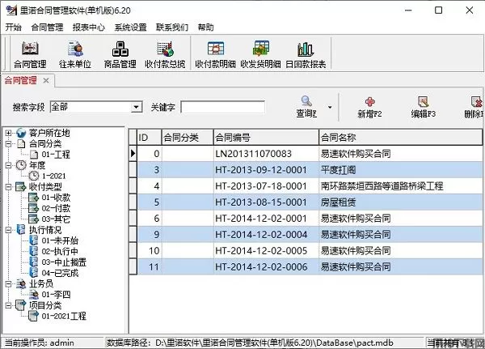Viewport: 485px width, 349px height.
Task: Sort by the ID column header
Action: (149, 138)
